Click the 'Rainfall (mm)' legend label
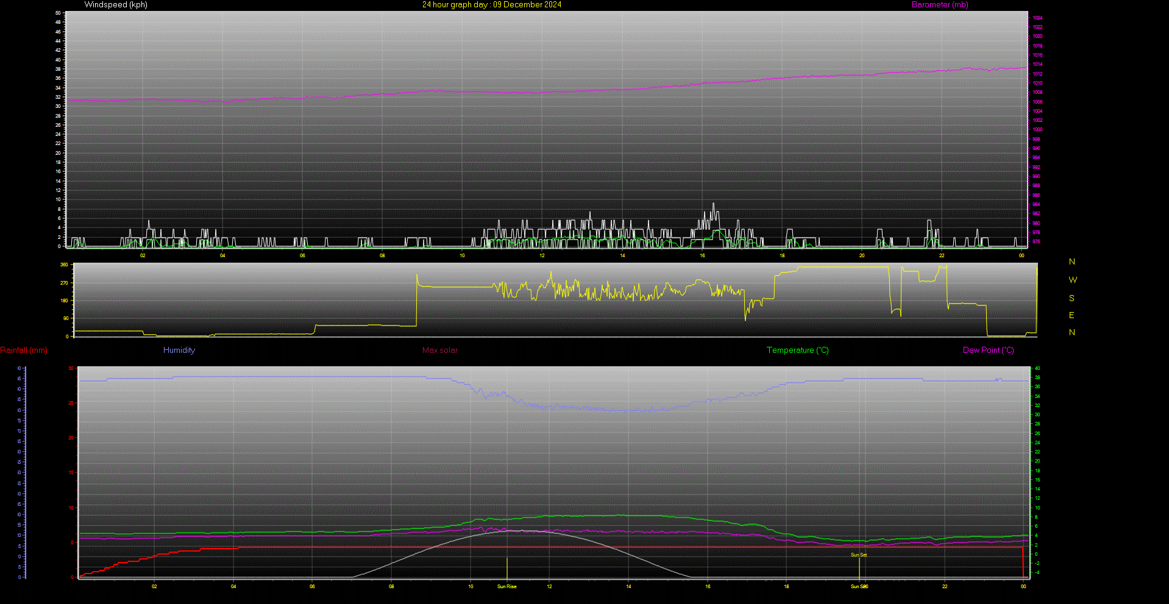The height and width of the screenshot is (604, 1169). 24,350
